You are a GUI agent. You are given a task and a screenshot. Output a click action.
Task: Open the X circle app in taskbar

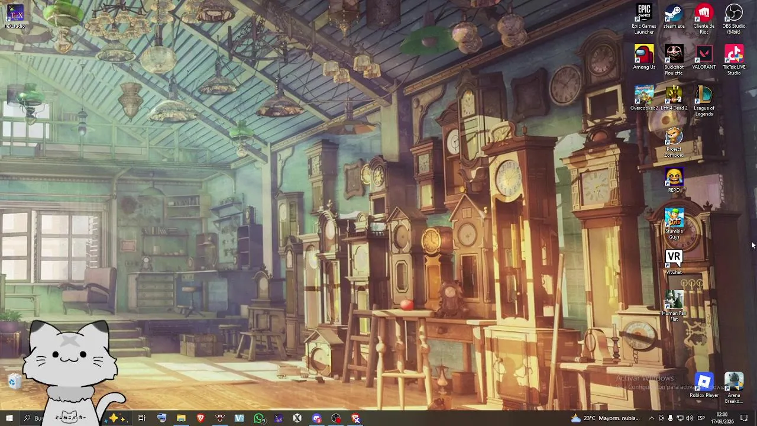coord(297,418)
